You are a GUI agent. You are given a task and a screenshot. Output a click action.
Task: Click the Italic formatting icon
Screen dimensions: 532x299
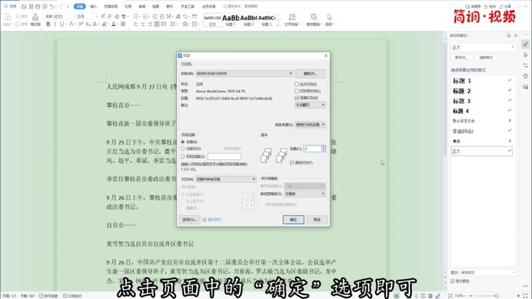click(x=54, y=24)
